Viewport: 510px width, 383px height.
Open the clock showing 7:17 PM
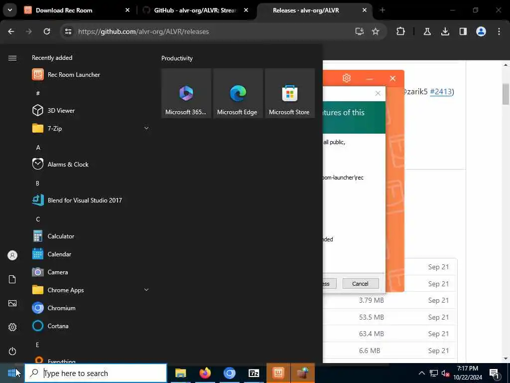tap(468, 373)
